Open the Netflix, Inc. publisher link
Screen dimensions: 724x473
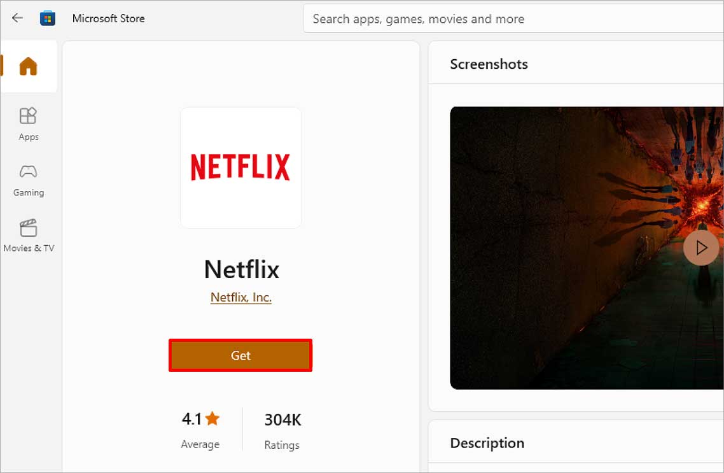[240, 297]
